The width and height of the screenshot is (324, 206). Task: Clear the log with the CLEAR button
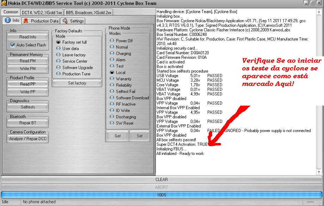(161, 179)
